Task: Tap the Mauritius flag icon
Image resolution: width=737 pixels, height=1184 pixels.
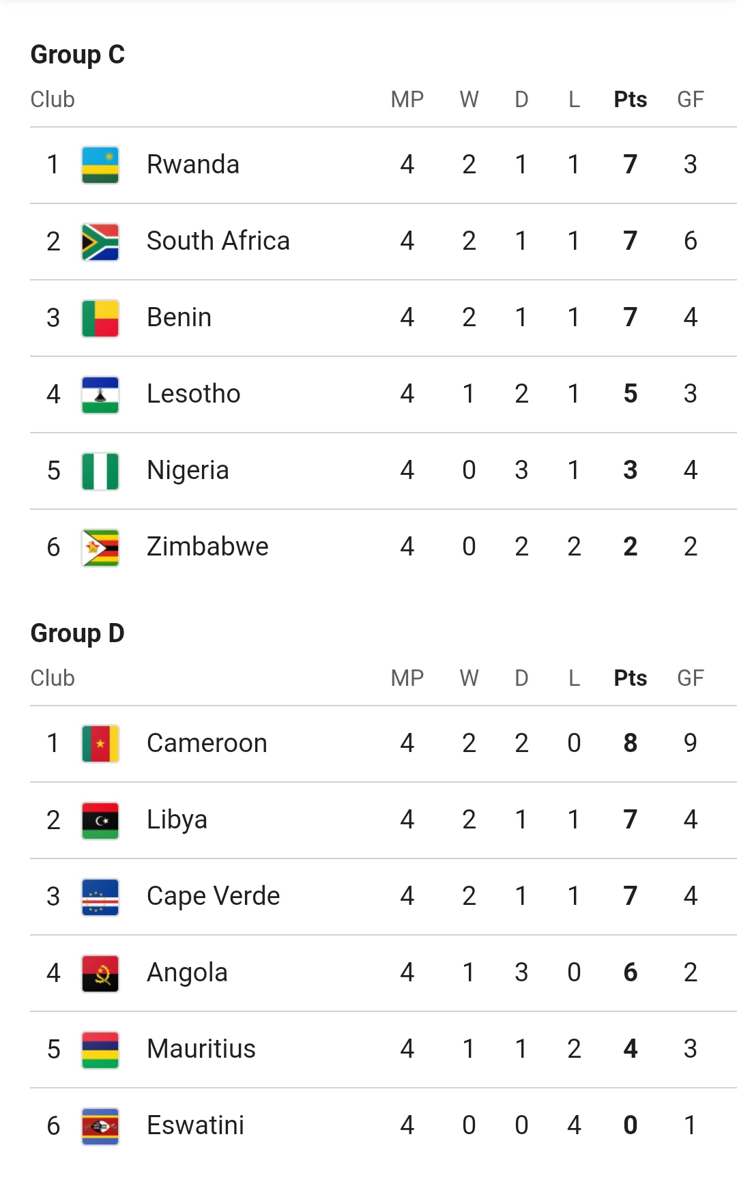Action: coord(100,1050)
